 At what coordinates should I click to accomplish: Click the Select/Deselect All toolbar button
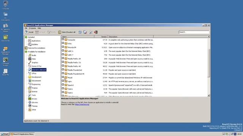coord(67,32)
